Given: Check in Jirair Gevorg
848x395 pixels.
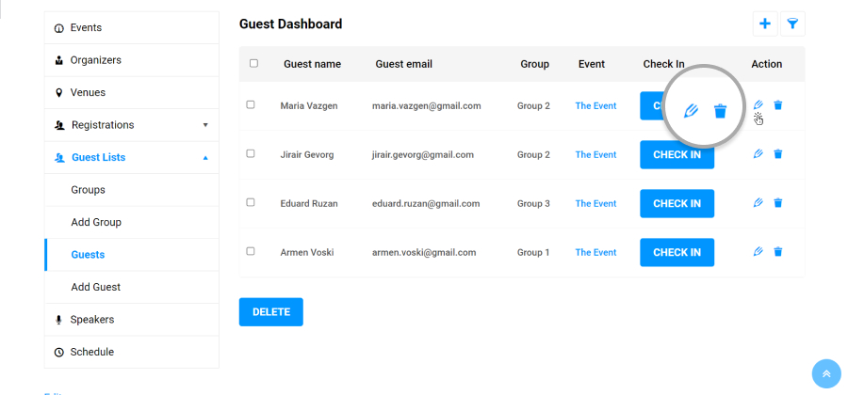Looking at the screenshot, I should click(677, 155).
